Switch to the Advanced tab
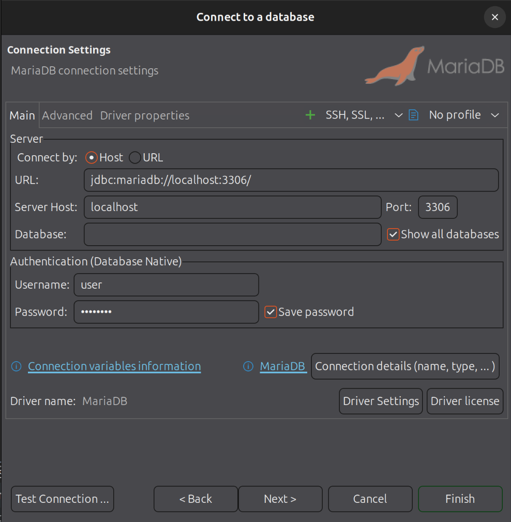Viewport: 511px width, 522px height. click(x=67, y=115)
